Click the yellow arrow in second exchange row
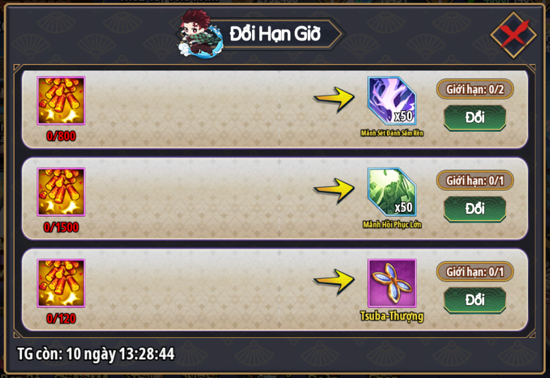This screenshot has width=550, height=378. [x=334, y=191]
